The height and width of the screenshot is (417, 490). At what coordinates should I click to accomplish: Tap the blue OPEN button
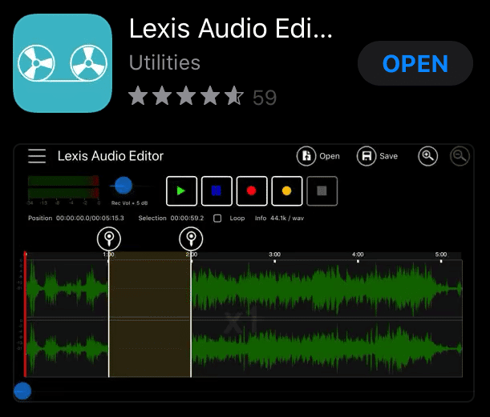(415, 63)
